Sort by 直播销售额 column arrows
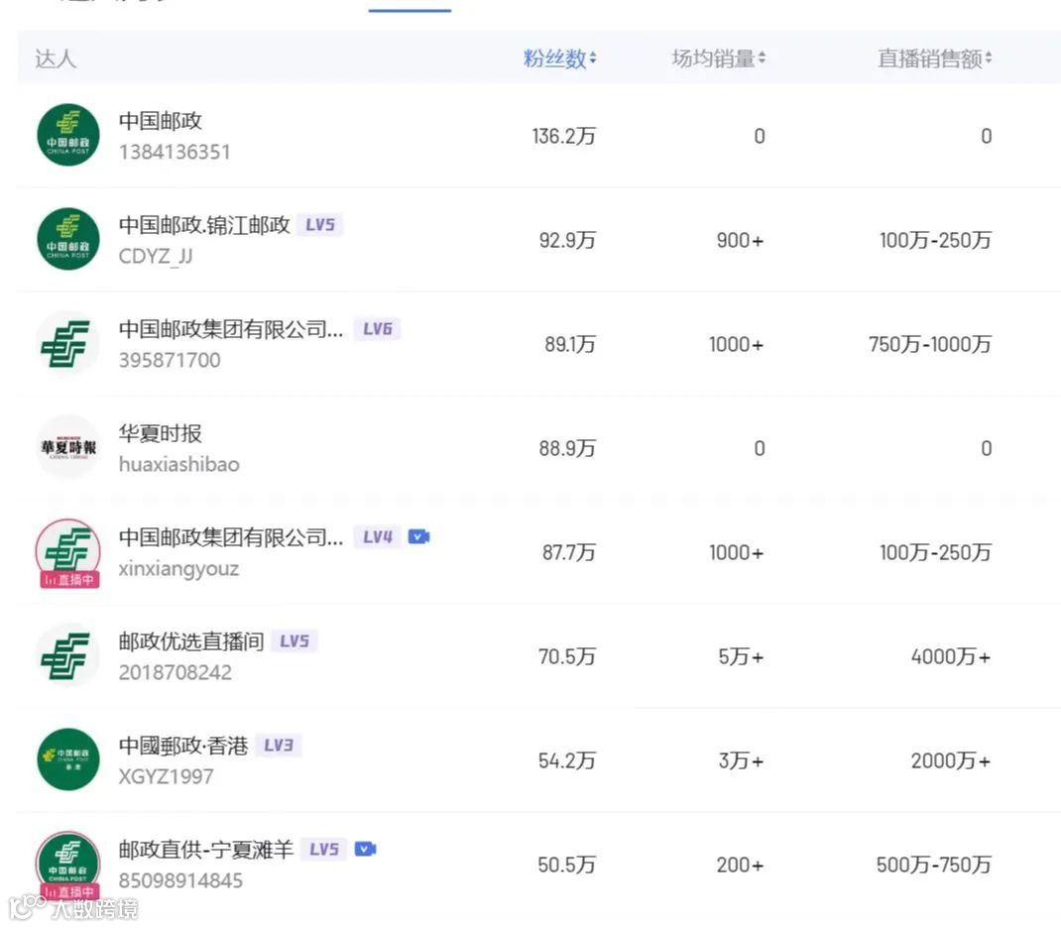1061x928 pixels. tap(989, 58)
